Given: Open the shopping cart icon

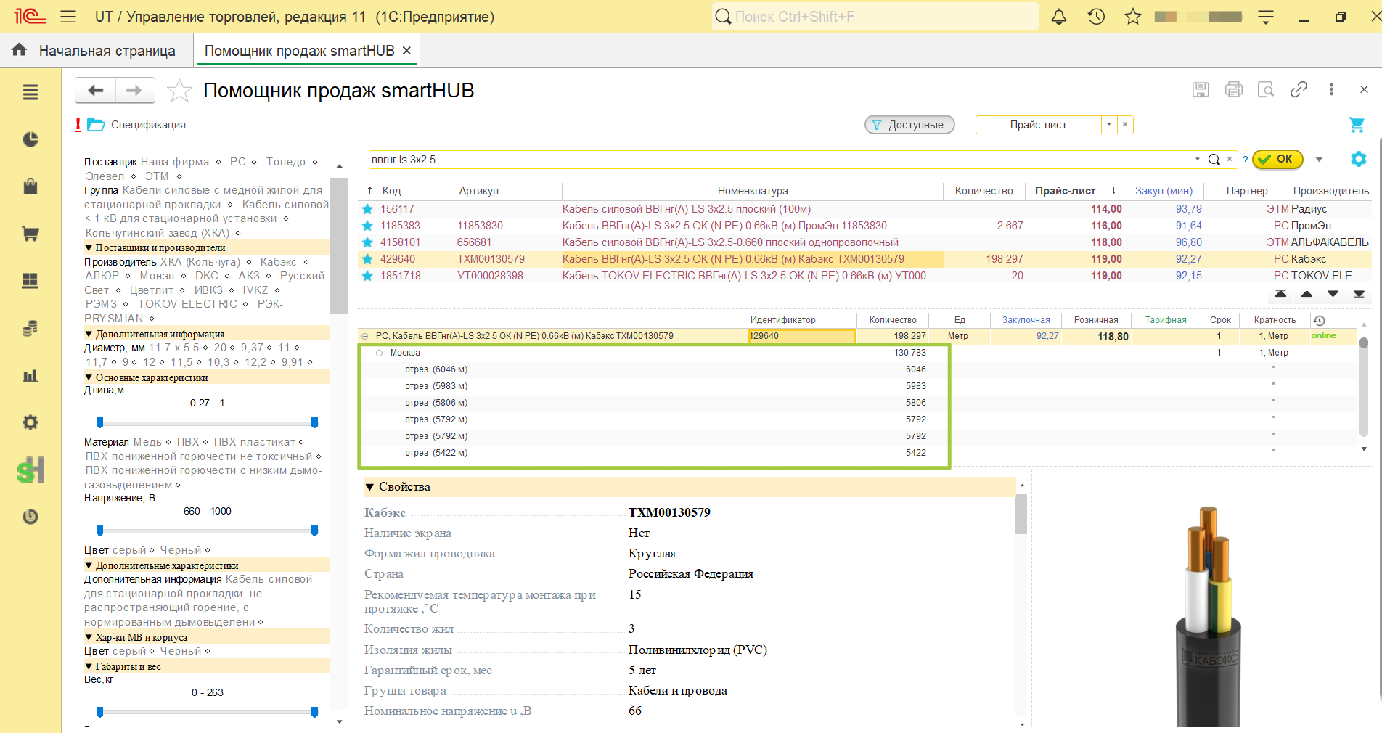Looking at the screenshot, I should pos(1356,125).
